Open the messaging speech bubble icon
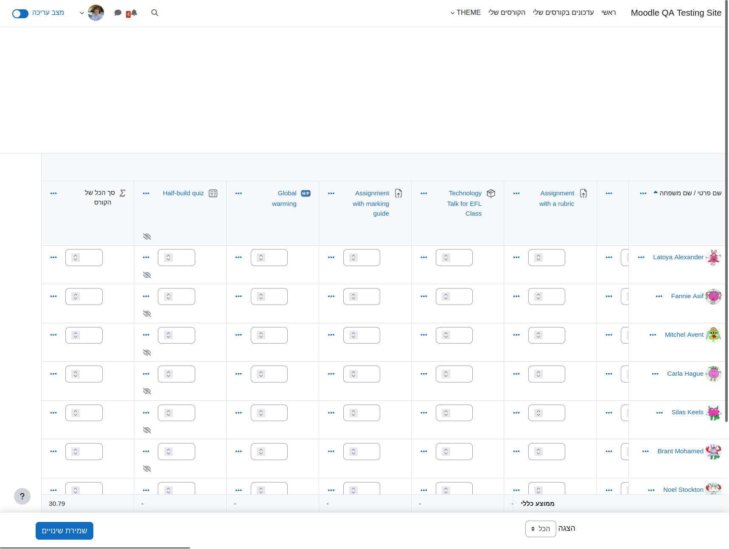This screenshot has width=729, height=549. [118, 13]
